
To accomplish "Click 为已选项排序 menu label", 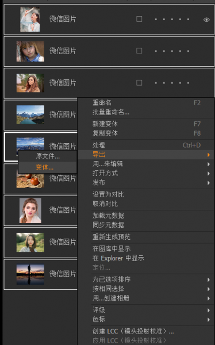I will 112,279.
